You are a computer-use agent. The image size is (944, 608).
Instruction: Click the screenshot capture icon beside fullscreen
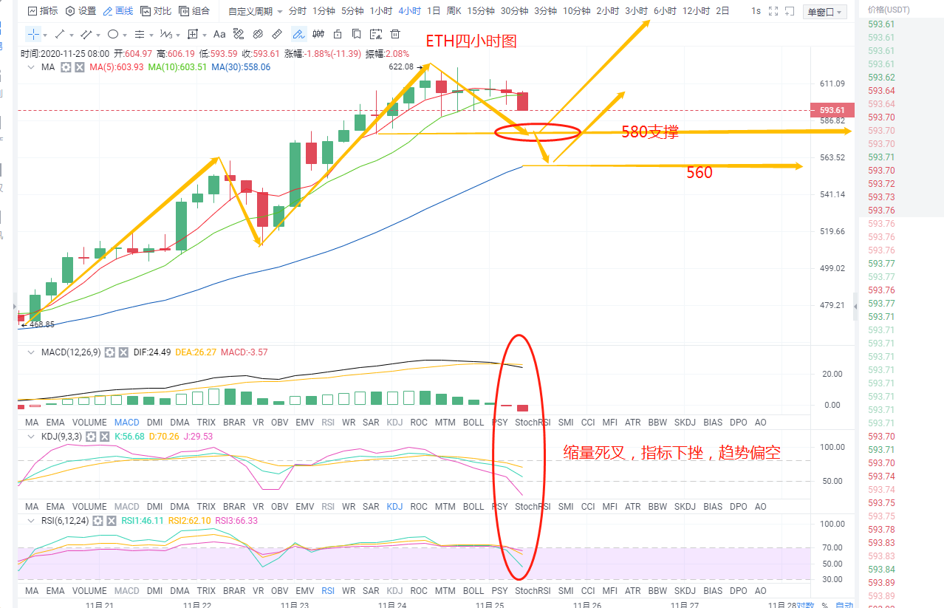coord(791,11)
